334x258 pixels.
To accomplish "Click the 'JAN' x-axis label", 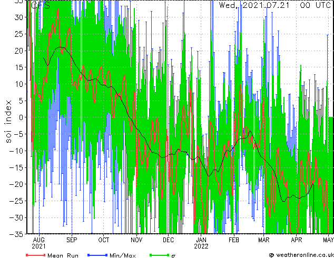I will click(x=201, y=240).
